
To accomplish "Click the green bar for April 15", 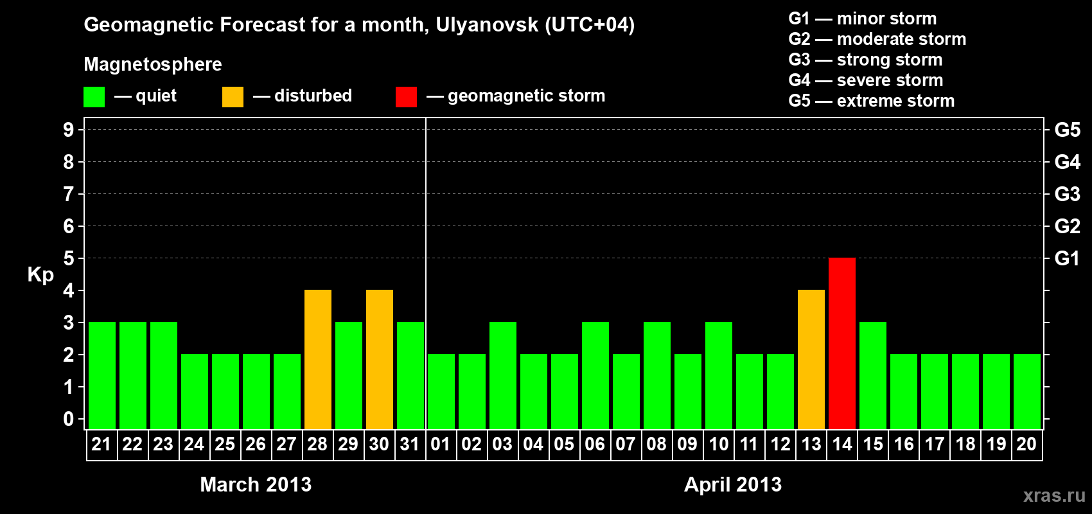I will coord(873,375).
